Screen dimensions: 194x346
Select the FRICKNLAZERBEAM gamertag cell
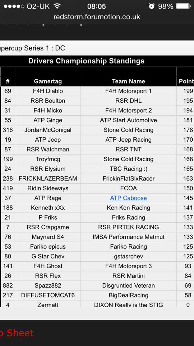(x=48, y=178)
